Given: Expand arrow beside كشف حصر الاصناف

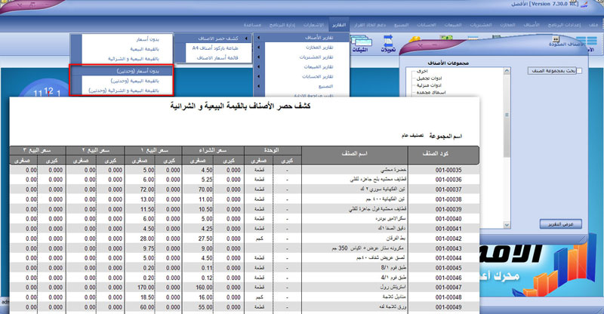Looking at the screenshot, I should pyautogui.click(x=247, y=38).
